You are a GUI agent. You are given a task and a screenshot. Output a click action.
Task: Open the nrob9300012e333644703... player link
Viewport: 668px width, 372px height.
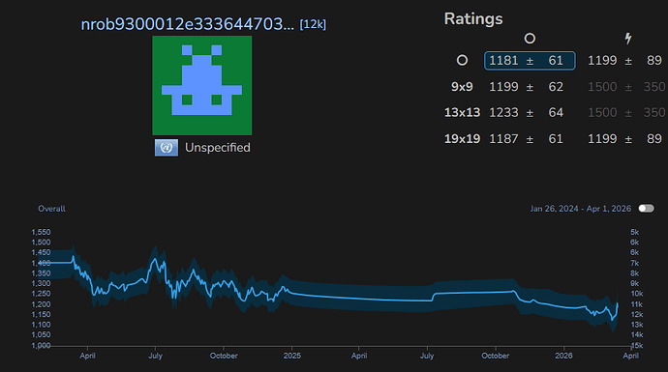188,24
